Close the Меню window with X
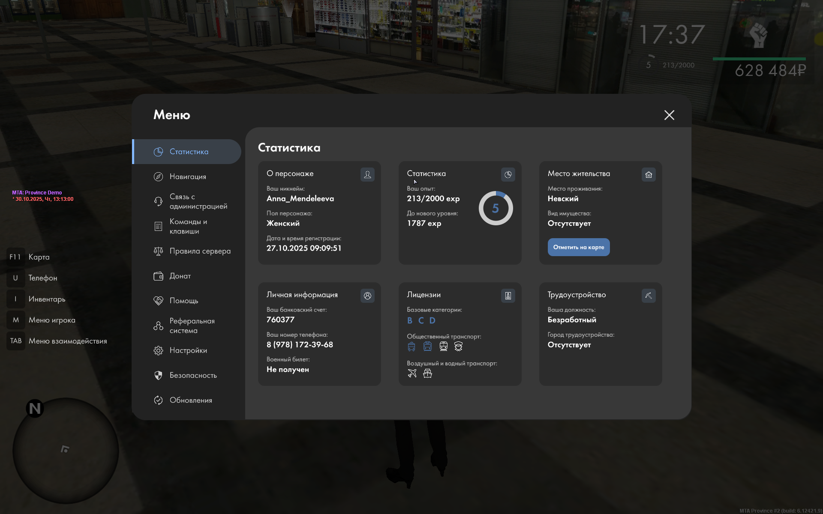Viewport: 823px width, 514px height. [x=669, y=115]
